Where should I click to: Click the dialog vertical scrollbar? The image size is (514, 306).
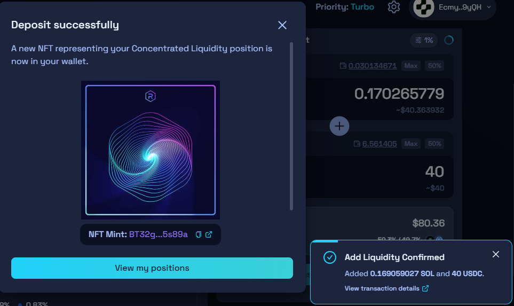(x=291, y=126)
